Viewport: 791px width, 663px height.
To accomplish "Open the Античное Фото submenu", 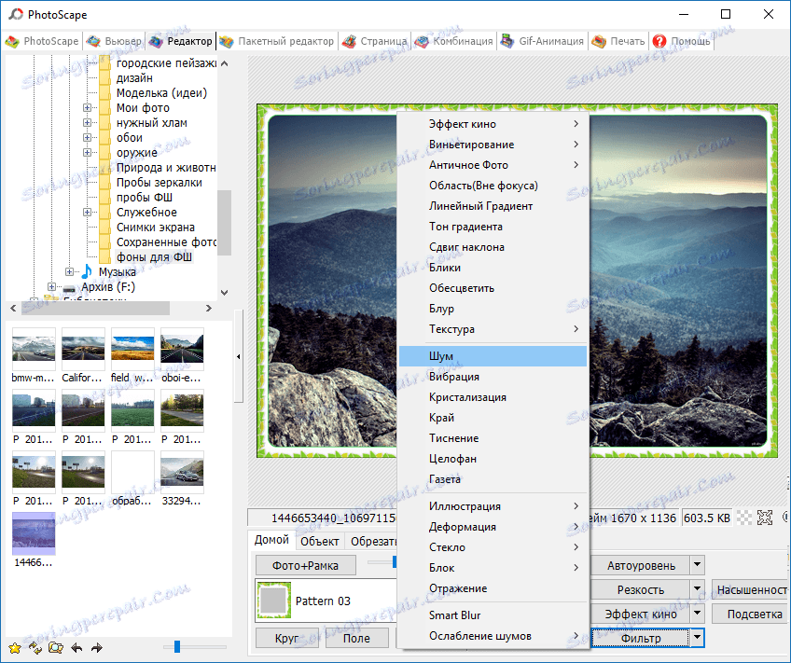I will [493, 165].
